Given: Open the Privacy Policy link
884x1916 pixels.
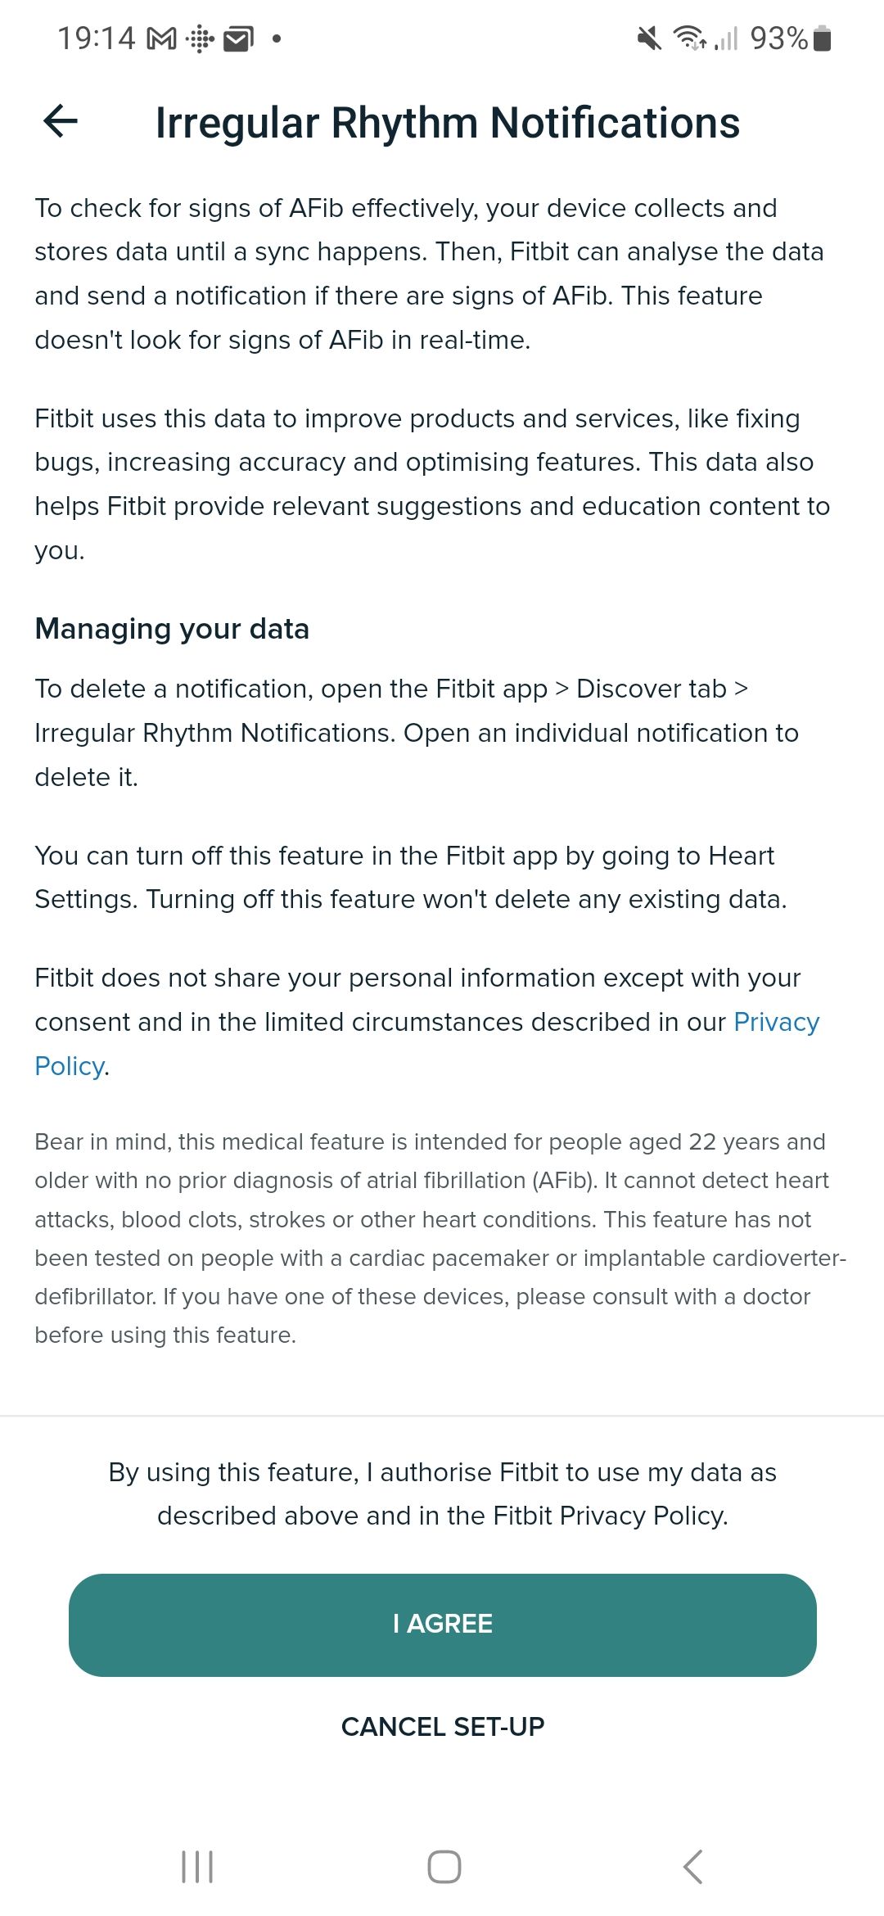Looking at the screenshot, I should (x=775, y=1022).
